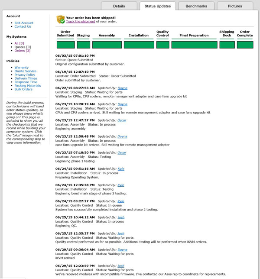
Task: Click Dayna in the 06/23/15 10:20:19 AM update
Action: point(123,104)
